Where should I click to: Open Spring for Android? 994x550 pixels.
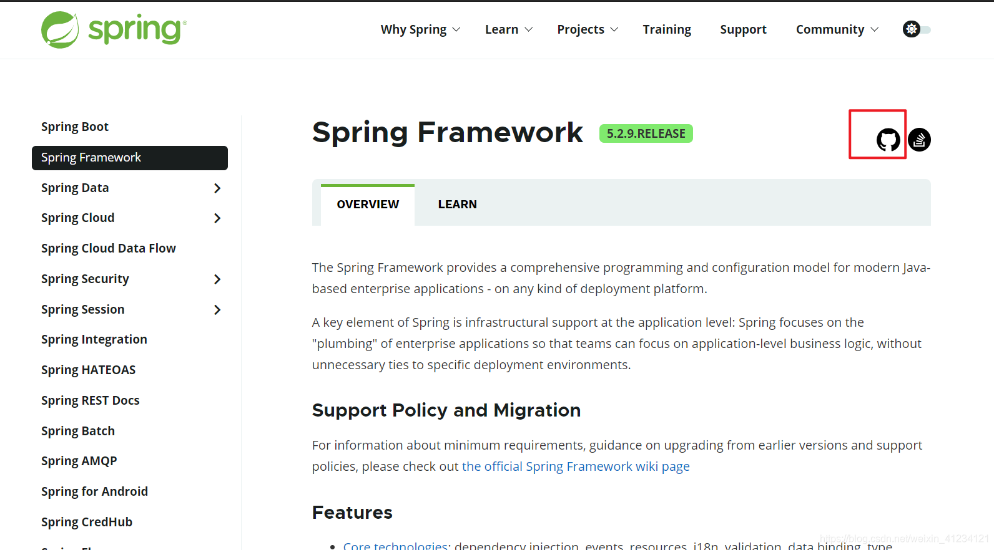[x=95, y=491]
